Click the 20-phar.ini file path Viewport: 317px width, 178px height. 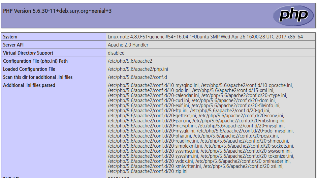[149, 136]
